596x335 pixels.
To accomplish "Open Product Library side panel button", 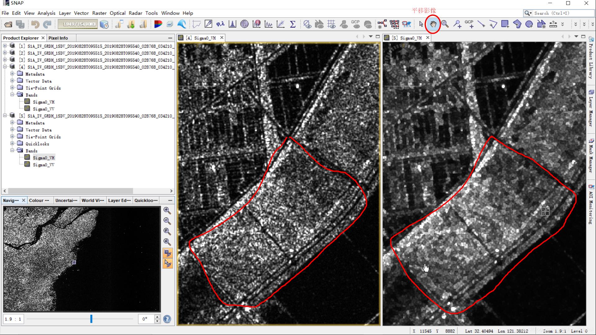I will 591,58.
